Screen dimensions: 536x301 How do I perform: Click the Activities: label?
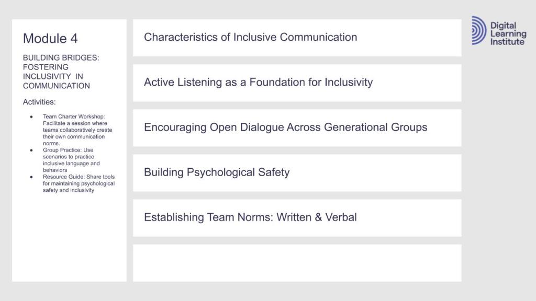coord(39,102)
